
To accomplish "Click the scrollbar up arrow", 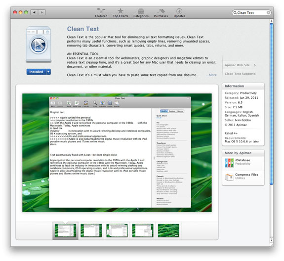I will [x=271, y=21].
